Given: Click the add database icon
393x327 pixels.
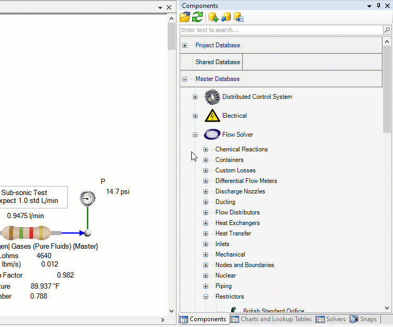Looking at the screenshot, I should point(213,17).
